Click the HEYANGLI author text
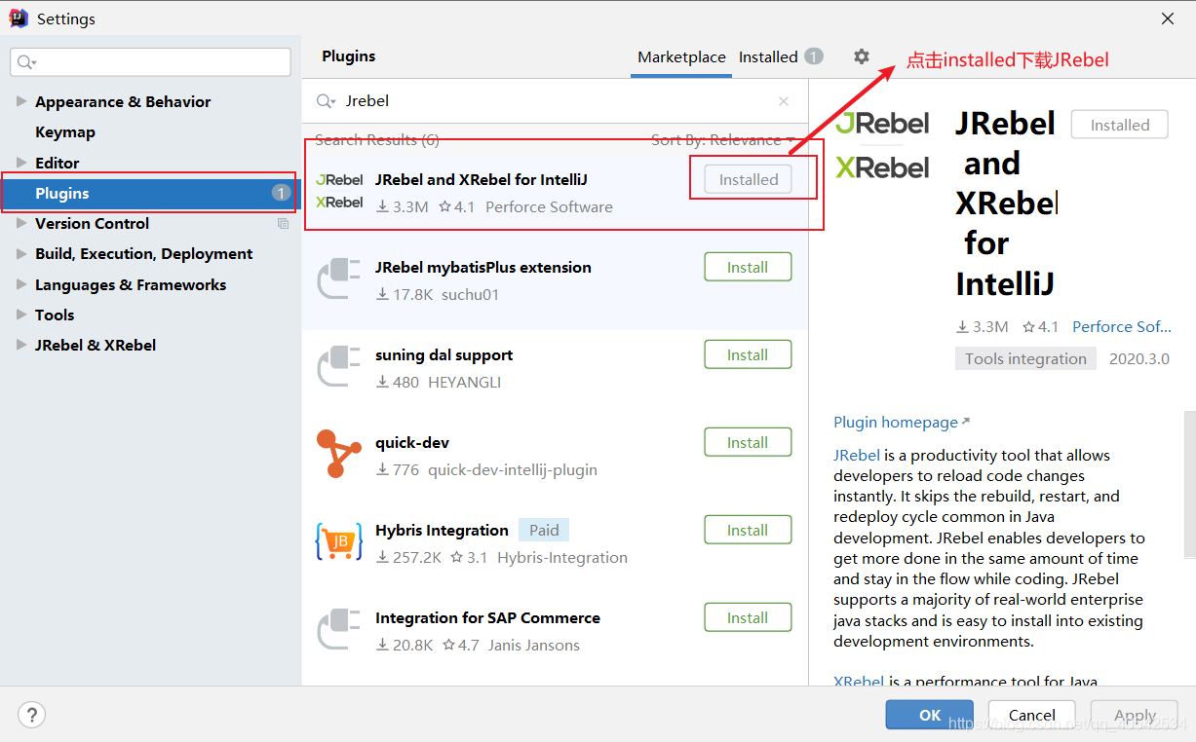The height and width of the screenshot is (742, 1196). (x=464, y=382)
